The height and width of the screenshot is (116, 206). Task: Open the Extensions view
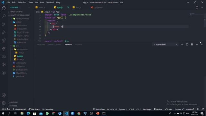[x=4, y=41]
